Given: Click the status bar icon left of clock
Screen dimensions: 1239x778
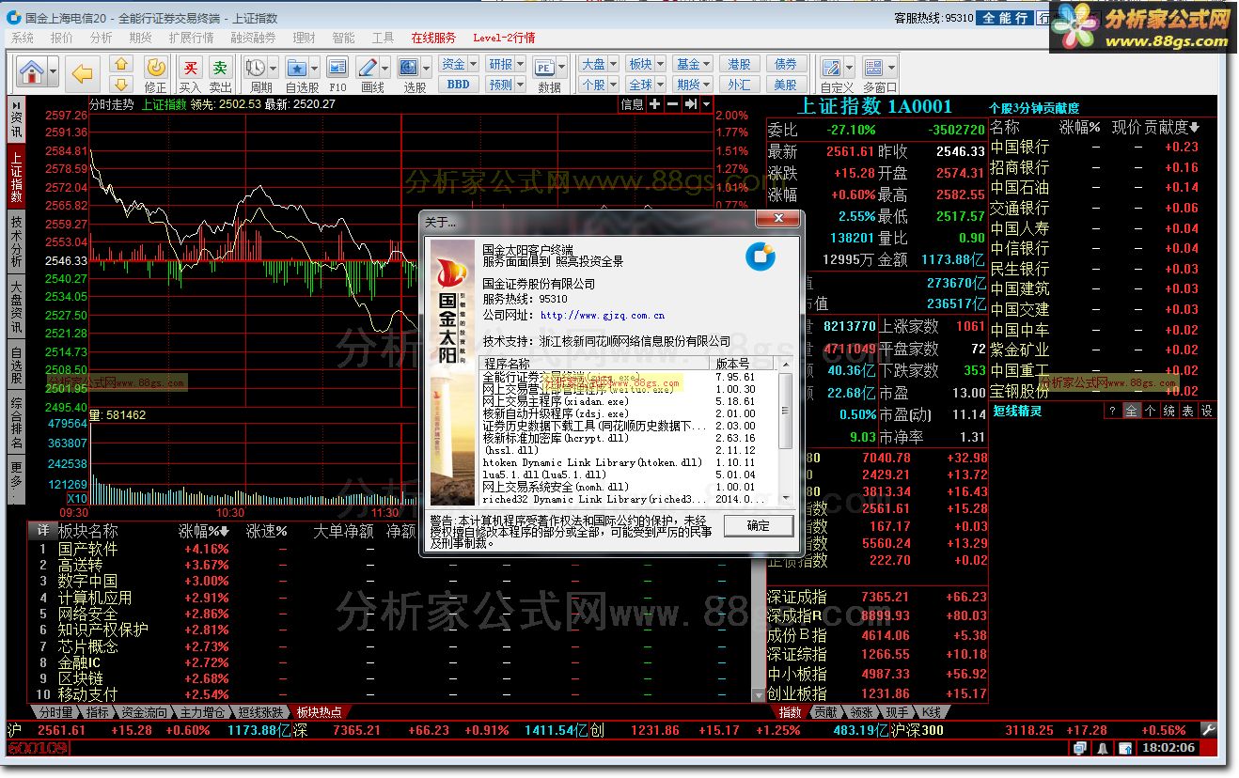Looking at the screenshot, I should 1124,748.
